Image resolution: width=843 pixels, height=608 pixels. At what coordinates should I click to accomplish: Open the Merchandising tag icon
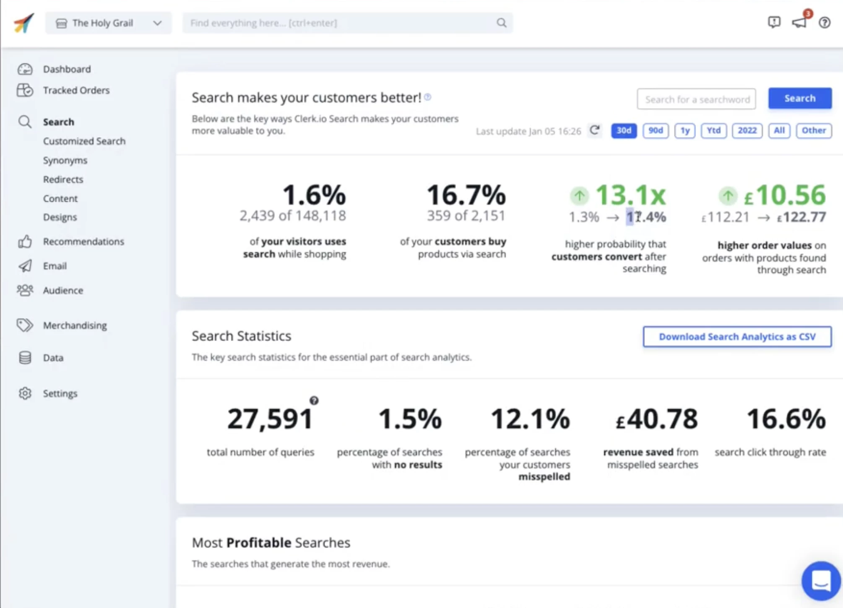(25, 325)
